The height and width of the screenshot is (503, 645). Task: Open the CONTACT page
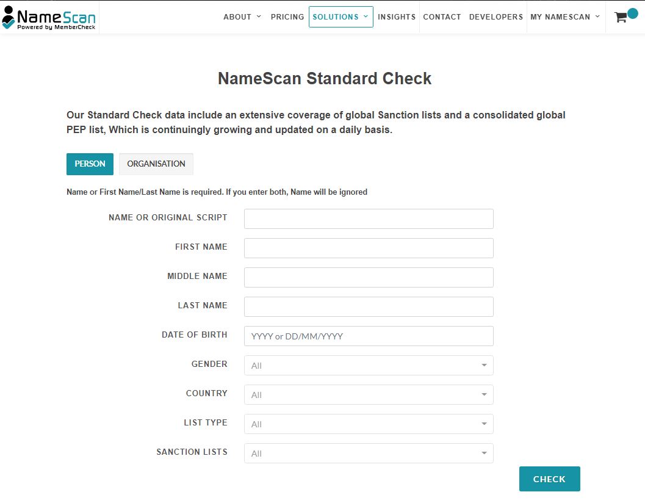click(442, 17)
